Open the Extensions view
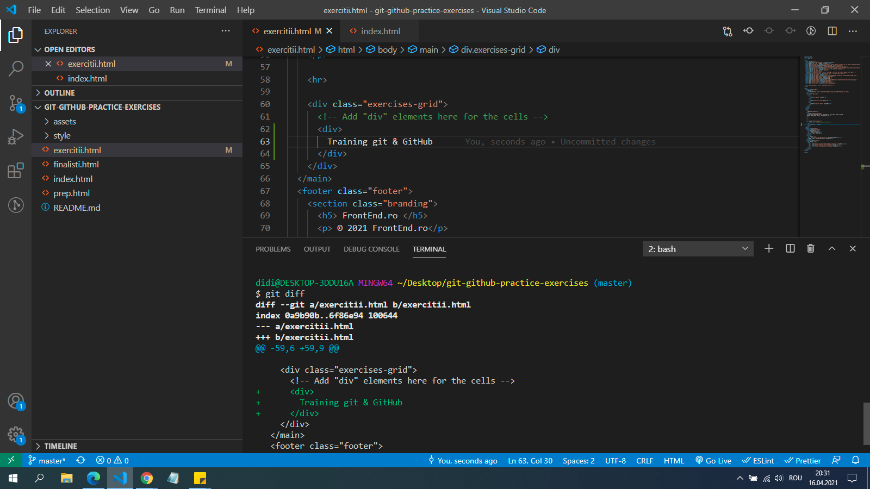Viewport: 870px width, 489px height. pos(16,171)
